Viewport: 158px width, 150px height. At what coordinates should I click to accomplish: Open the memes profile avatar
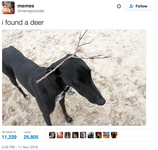pos(8,8)
